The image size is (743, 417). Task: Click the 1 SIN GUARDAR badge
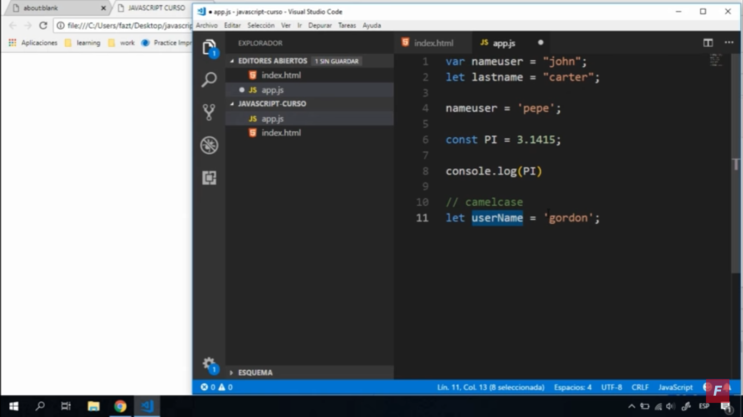(337, 61)
